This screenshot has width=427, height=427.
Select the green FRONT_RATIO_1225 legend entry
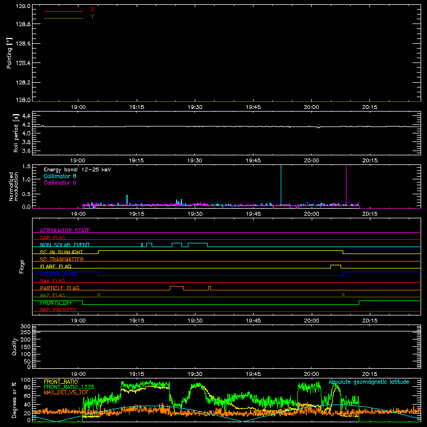(x=69, y=387)
